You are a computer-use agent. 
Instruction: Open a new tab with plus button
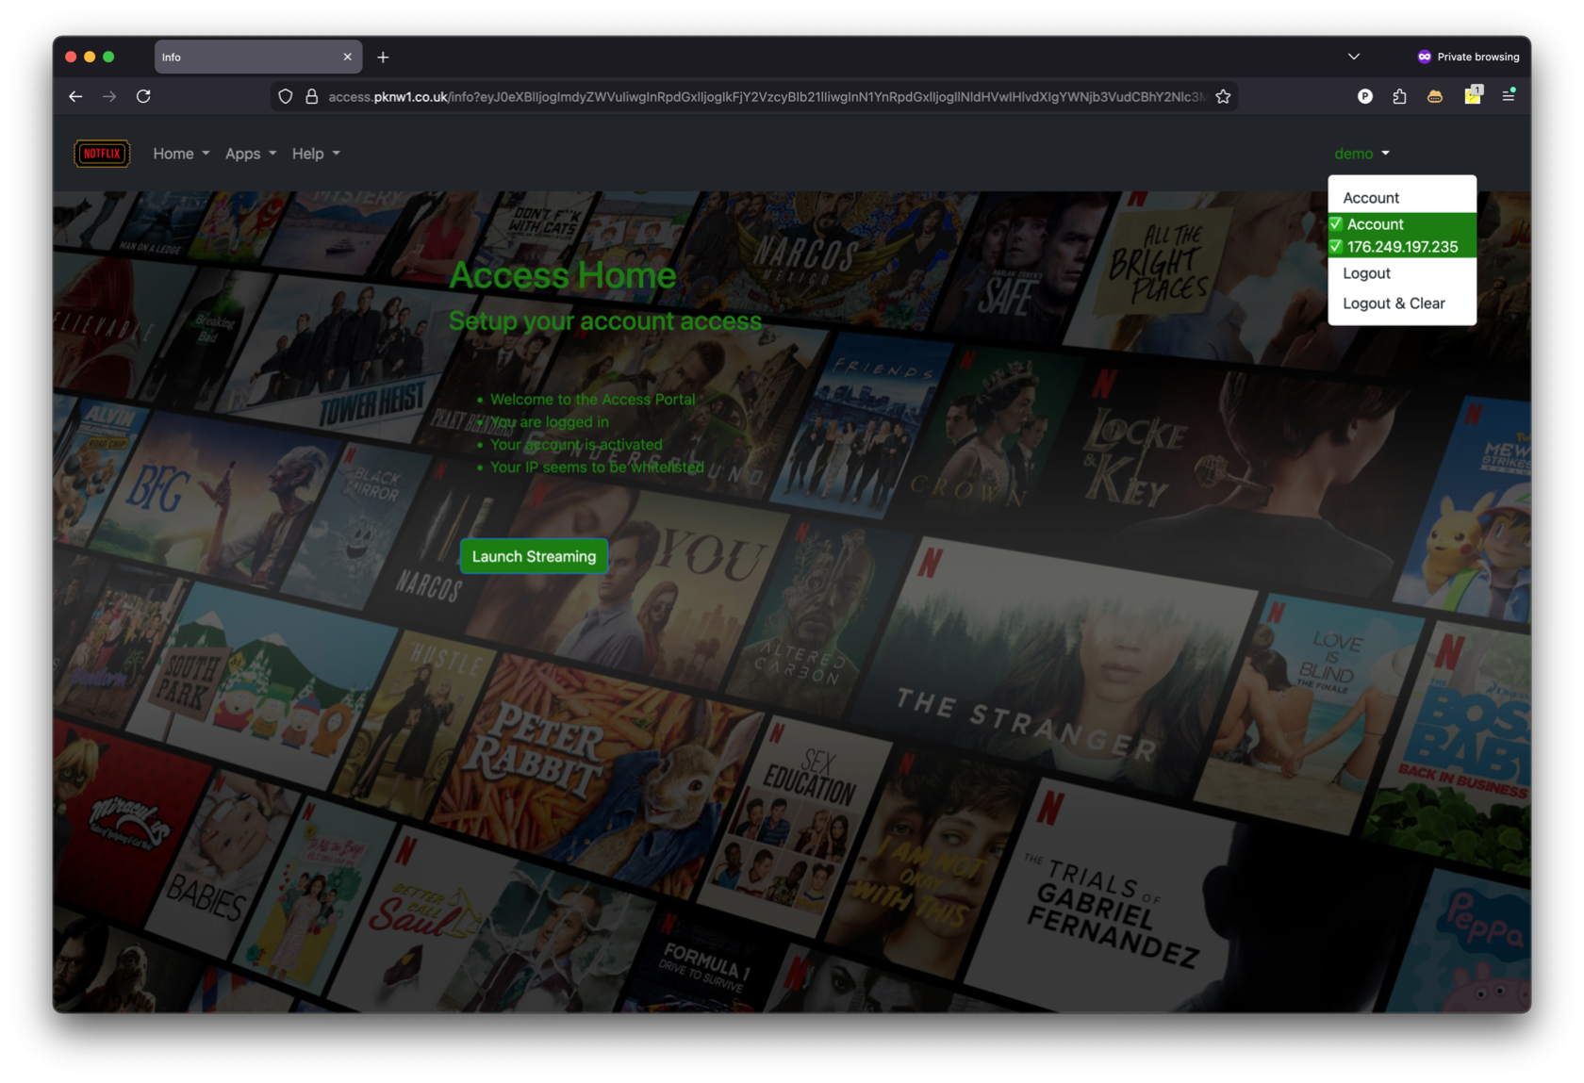pyautogui.click(x=383, y=57)
